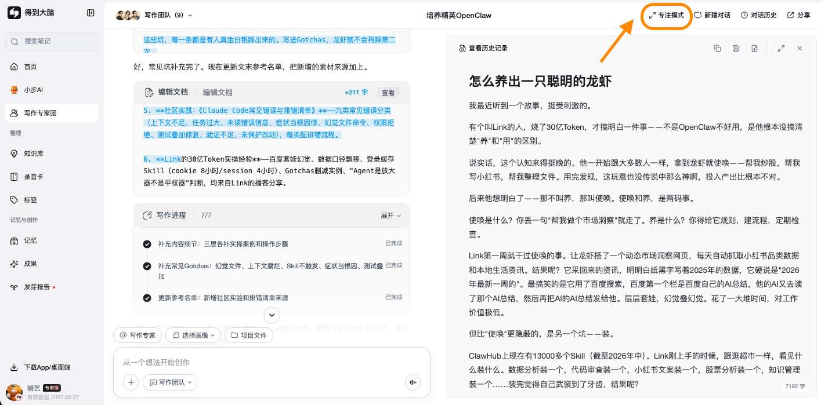The width and height of the screenshot is (821, 405).
Task: Expand the document panel to fullscreen
Action: [x=781, y=48]
